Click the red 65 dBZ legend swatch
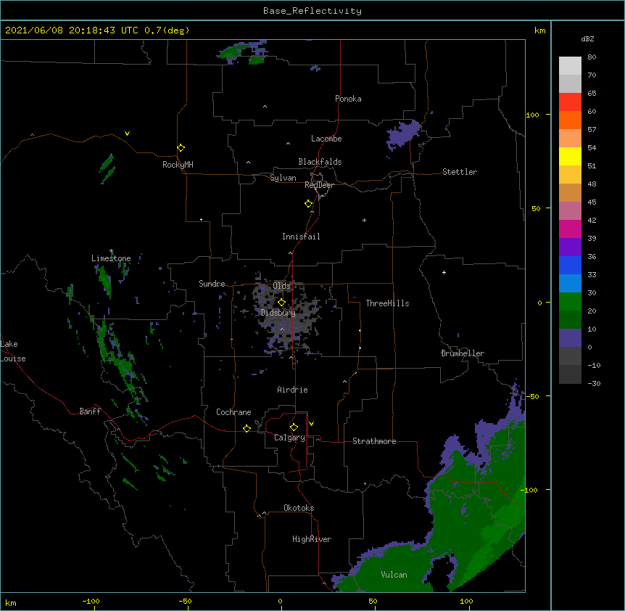The width and height of the screenshot is (625, 611). pyautogui.click(x=570, y=102)
